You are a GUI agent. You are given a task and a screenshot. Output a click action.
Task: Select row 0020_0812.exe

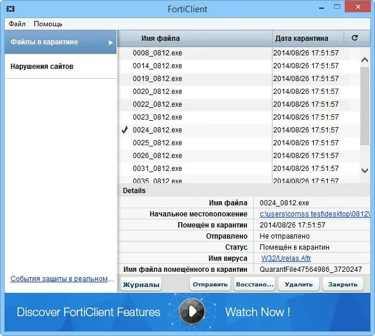[x=239, y=92]
